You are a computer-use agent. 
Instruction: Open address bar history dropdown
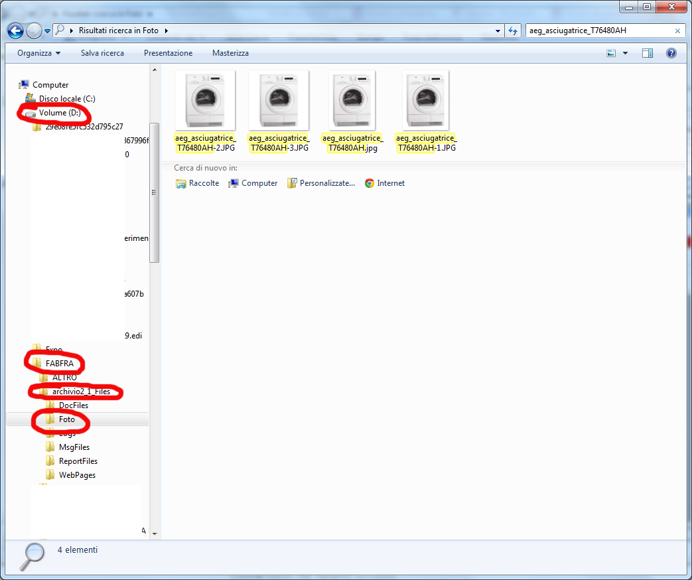click(498, 31)
